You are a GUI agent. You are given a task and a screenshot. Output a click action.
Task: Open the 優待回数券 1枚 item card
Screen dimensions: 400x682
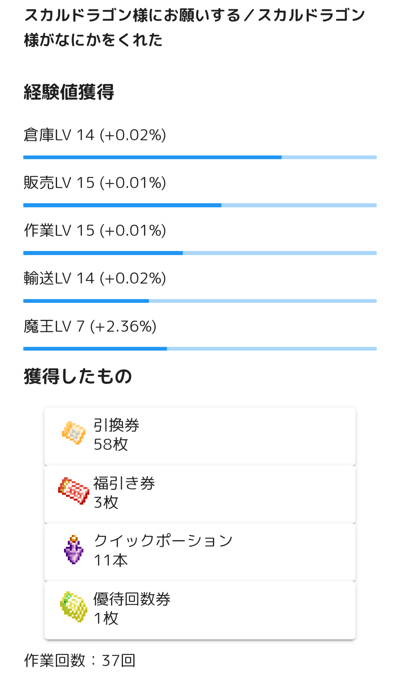coord(200,610)
